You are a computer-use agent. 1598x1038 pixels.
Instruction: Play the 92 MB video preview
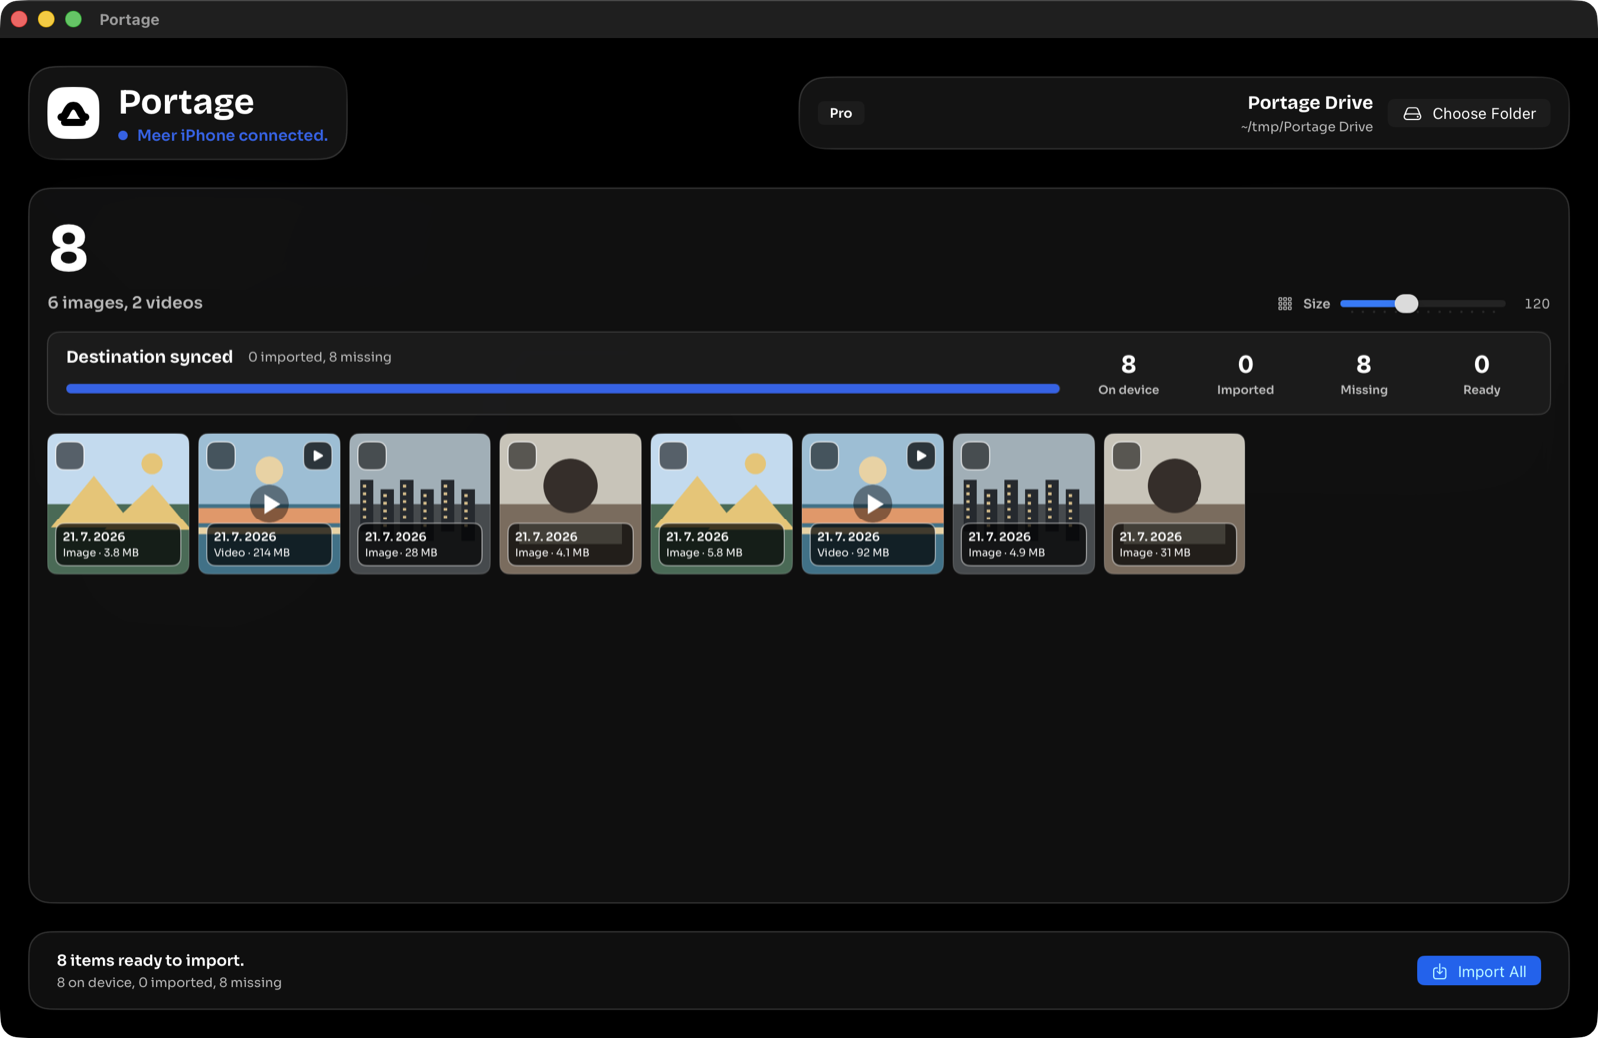pos(873,504)
